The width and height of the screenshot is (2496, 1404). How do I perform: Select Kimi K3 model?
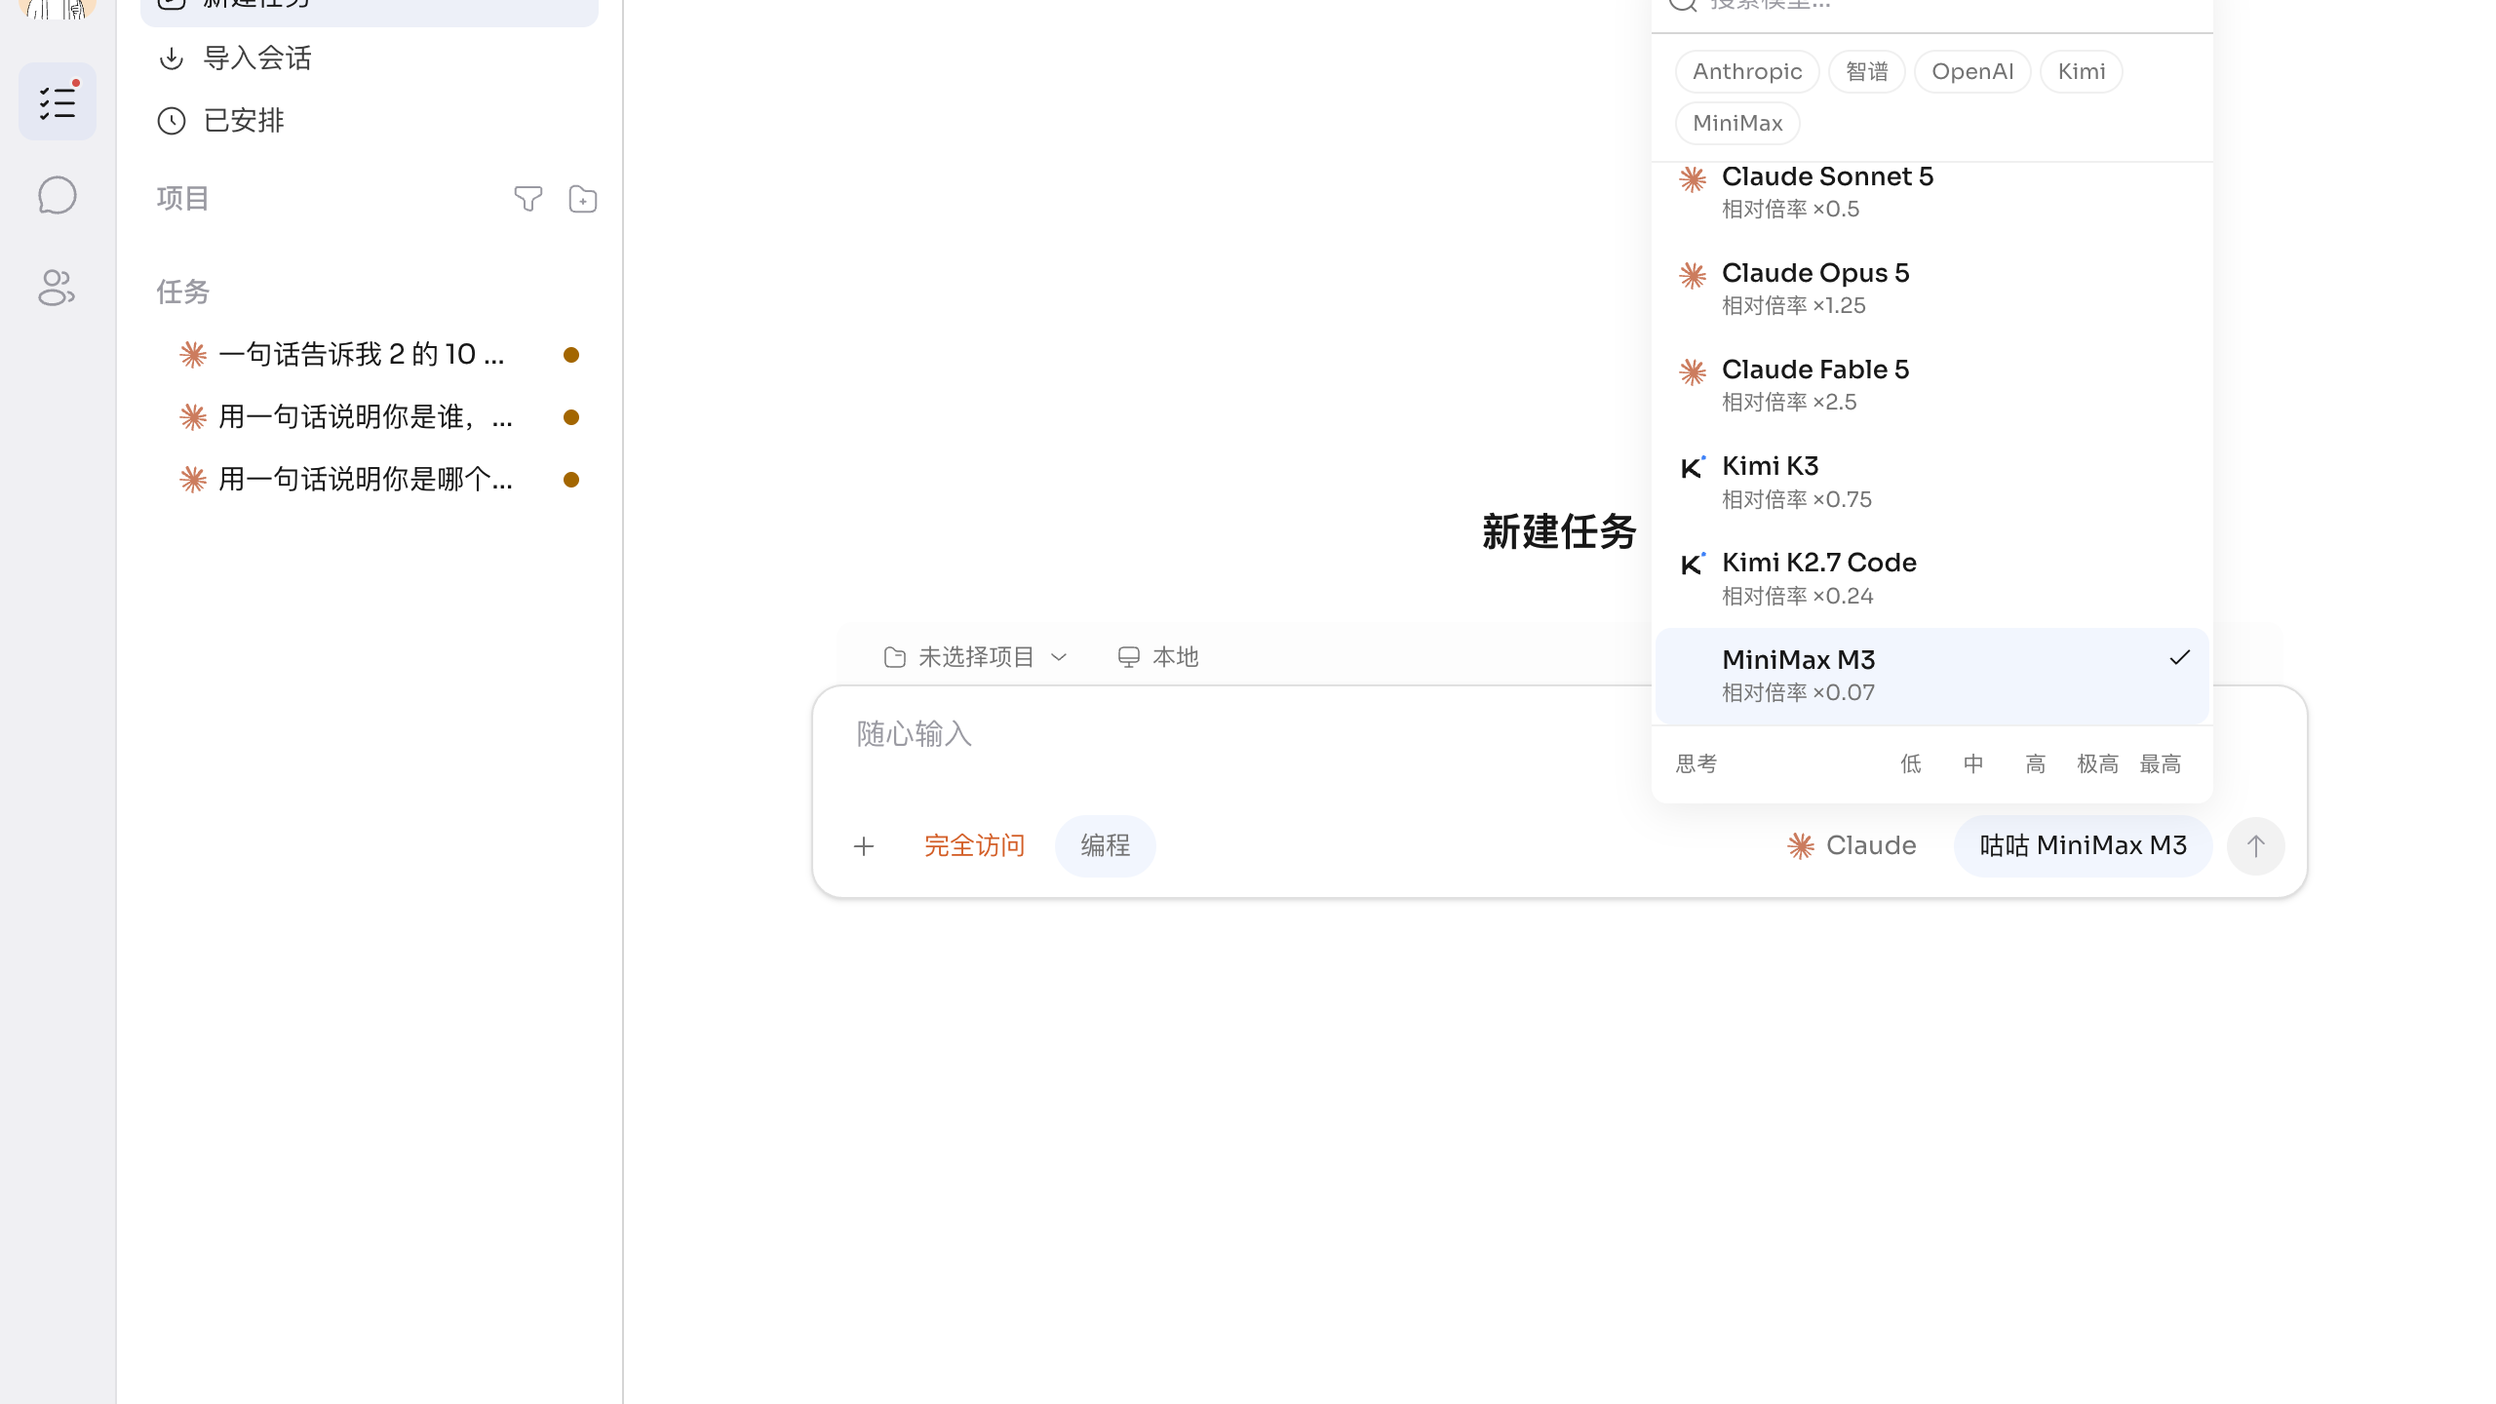[x=1932, y=482]
